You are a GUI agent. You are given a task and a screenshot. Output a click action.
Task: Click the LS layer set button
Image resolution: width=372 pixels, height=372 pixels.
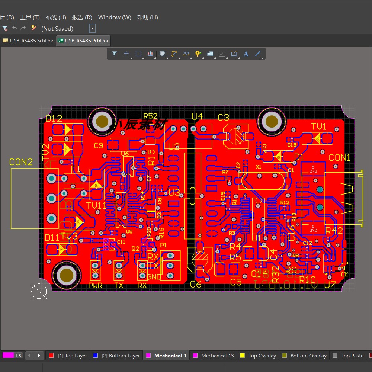tap(19, 355)
